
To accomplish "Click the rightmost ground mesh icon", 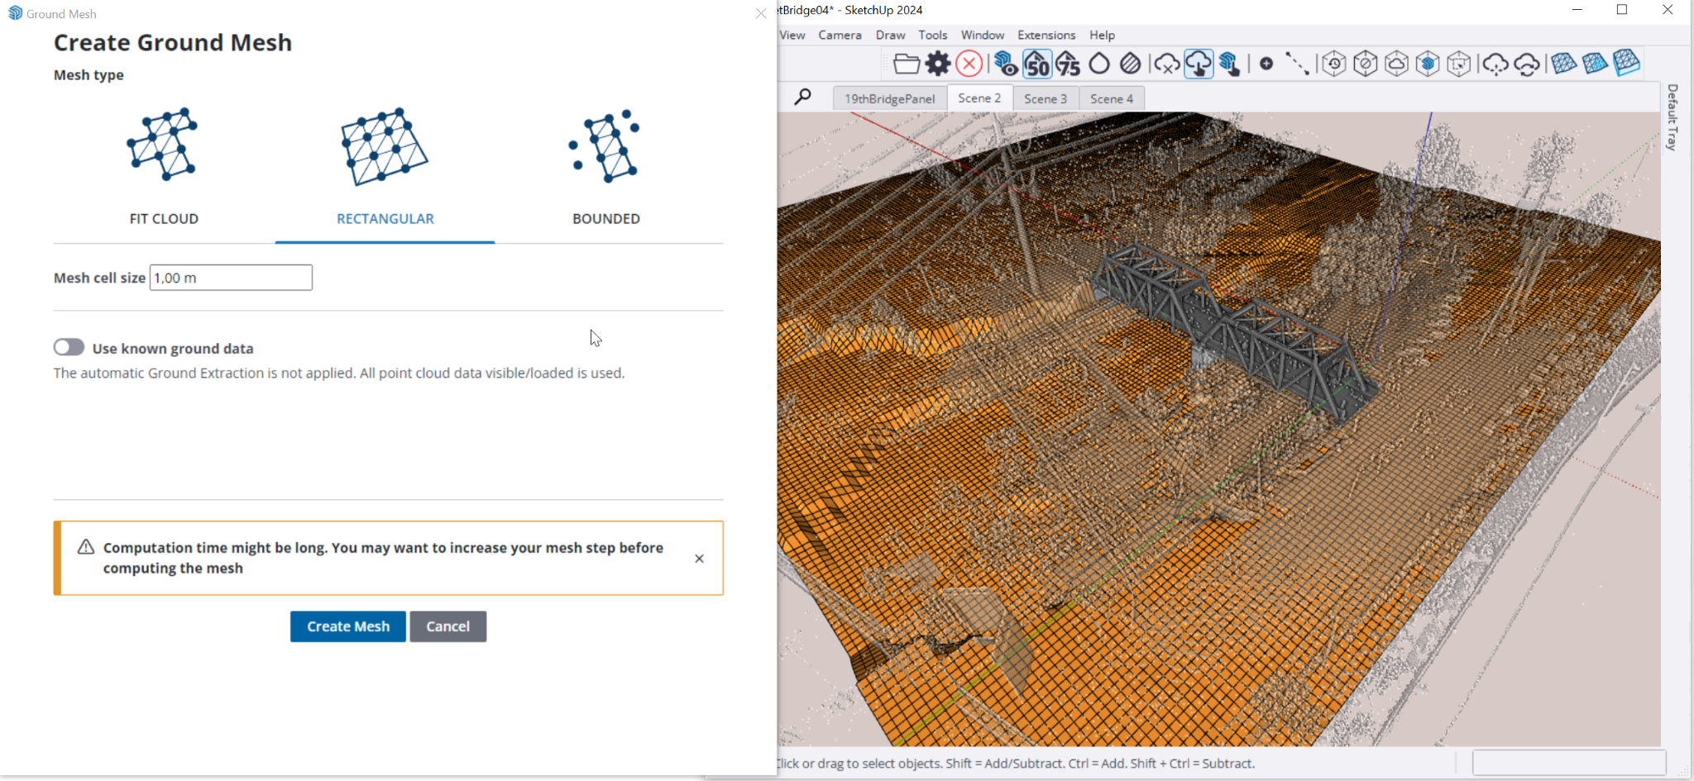I will tap(1626, 64).
